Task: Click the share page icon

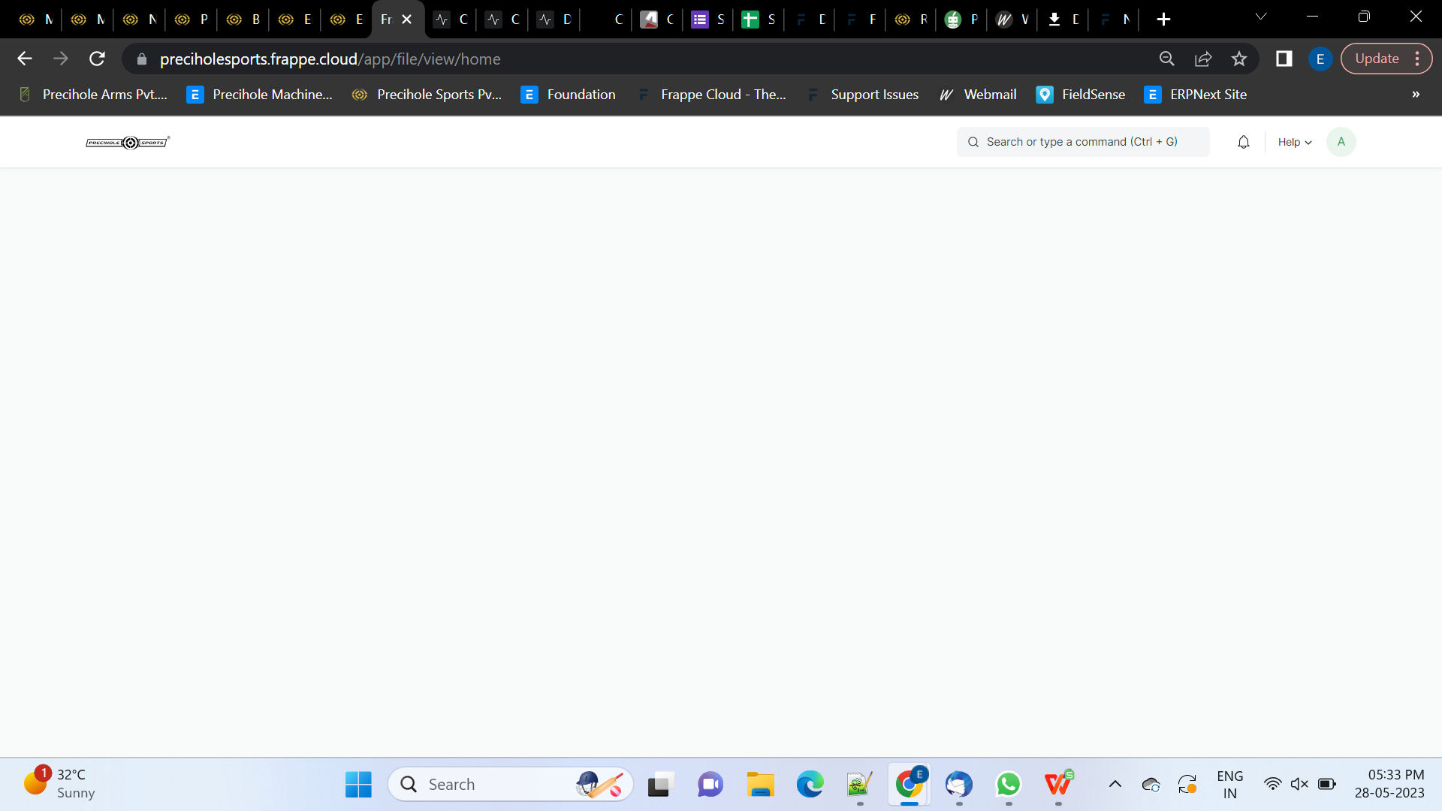Action: pyautogui.click(x=1204, y=59)
